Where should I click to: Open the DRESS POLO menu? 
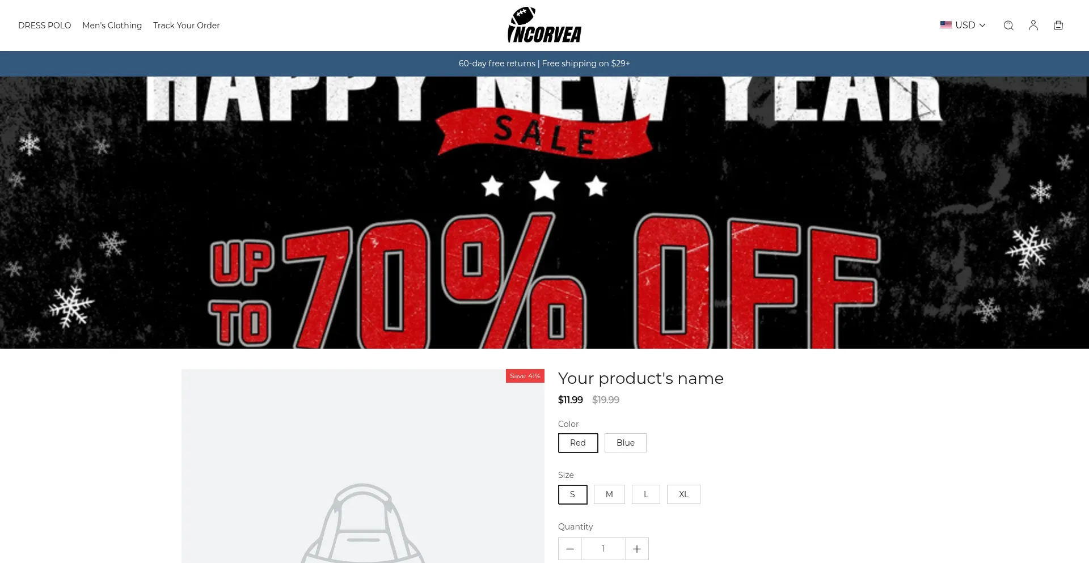pyautogui.click(x=45, y=26)
